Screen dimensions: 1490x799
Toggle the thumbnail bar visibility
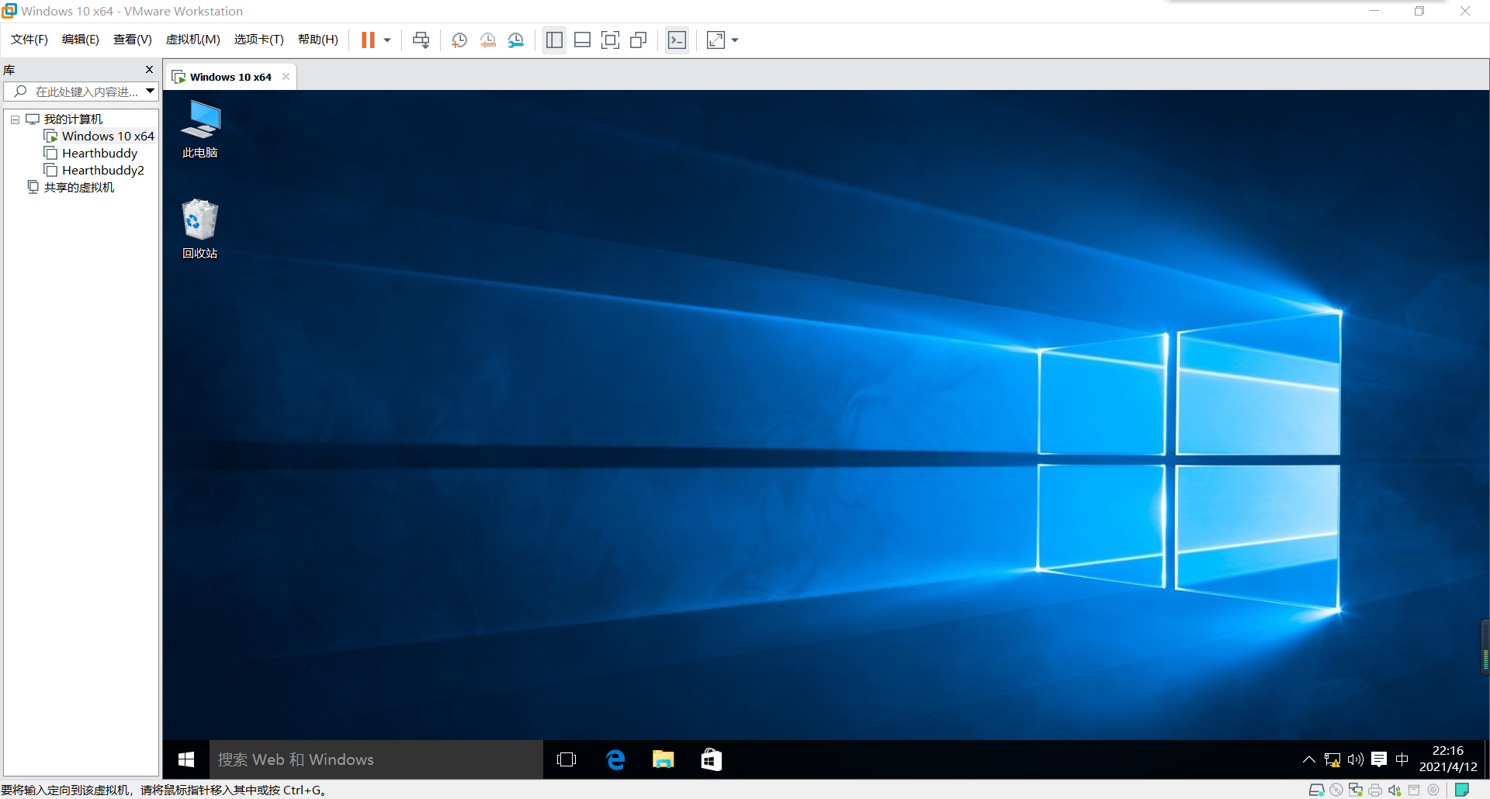click(x=582, y=40)
